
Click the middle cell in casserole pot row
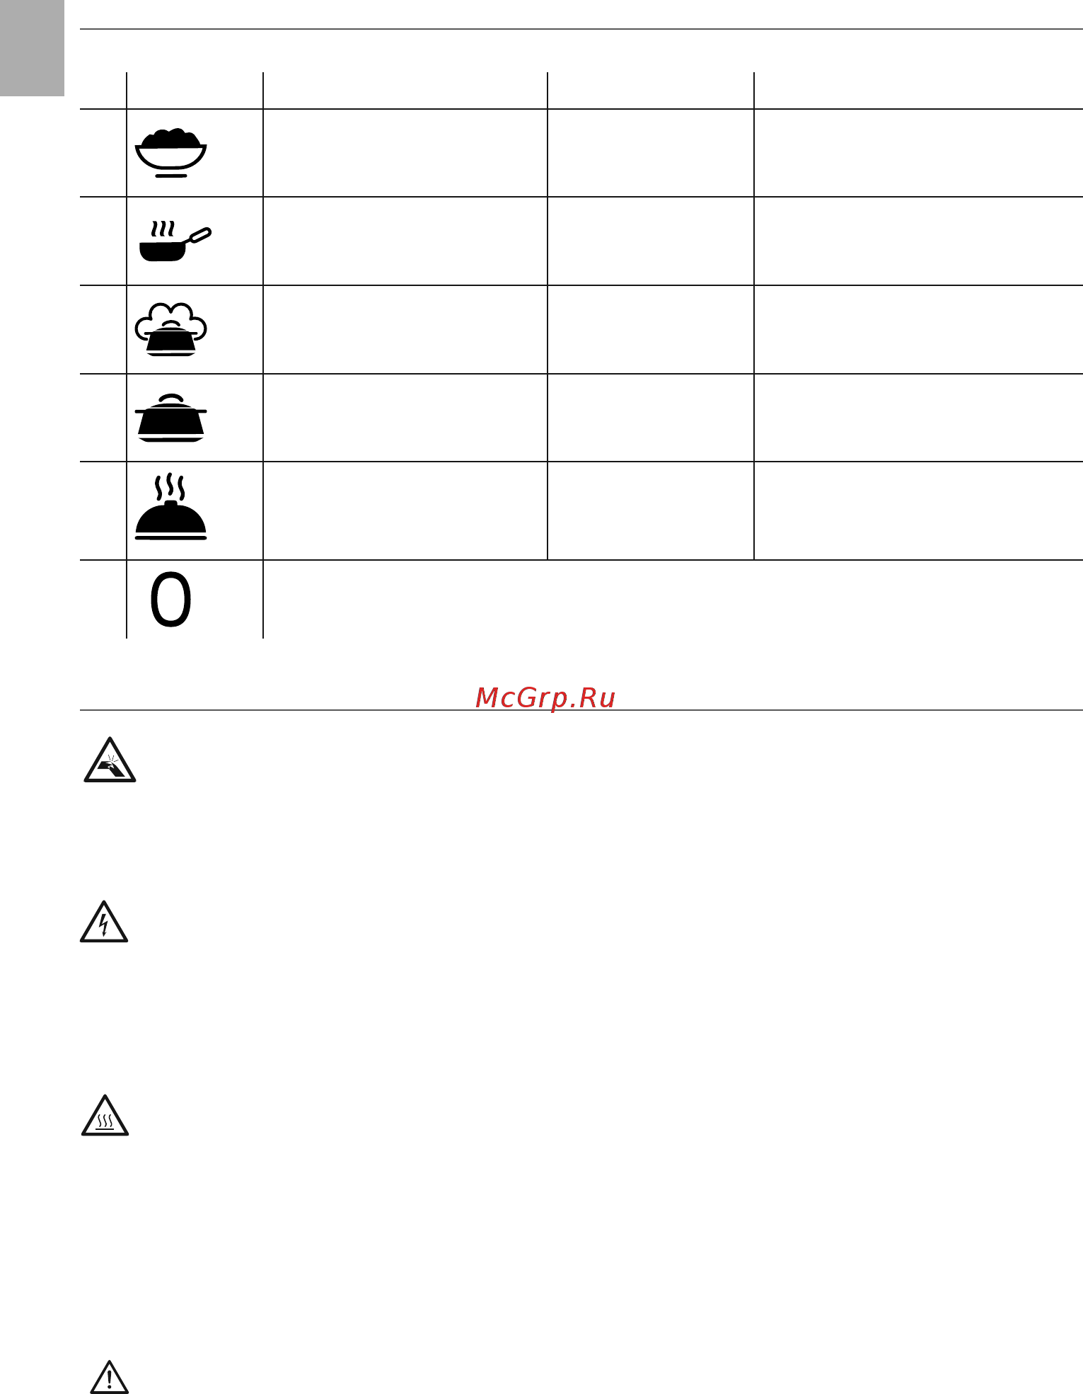[x=651, y=418]
